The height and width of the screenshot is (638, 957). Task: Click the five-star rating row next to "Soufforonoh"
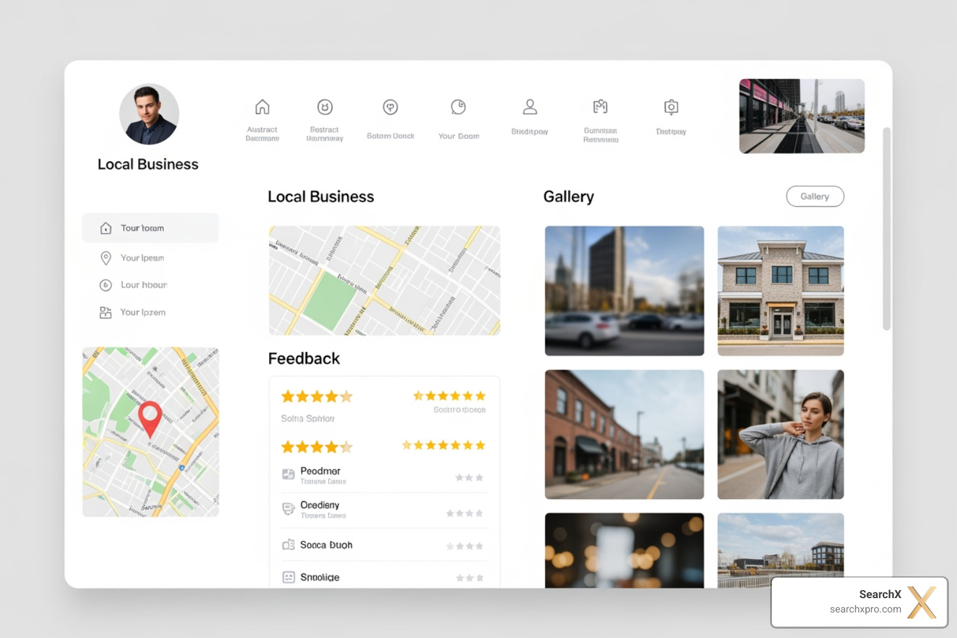(449, 395)
